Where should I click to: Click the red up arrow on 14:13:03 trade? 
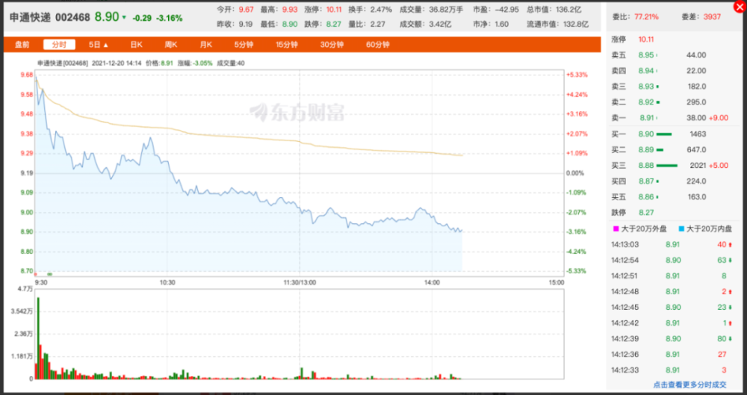[x=731, y=245]
